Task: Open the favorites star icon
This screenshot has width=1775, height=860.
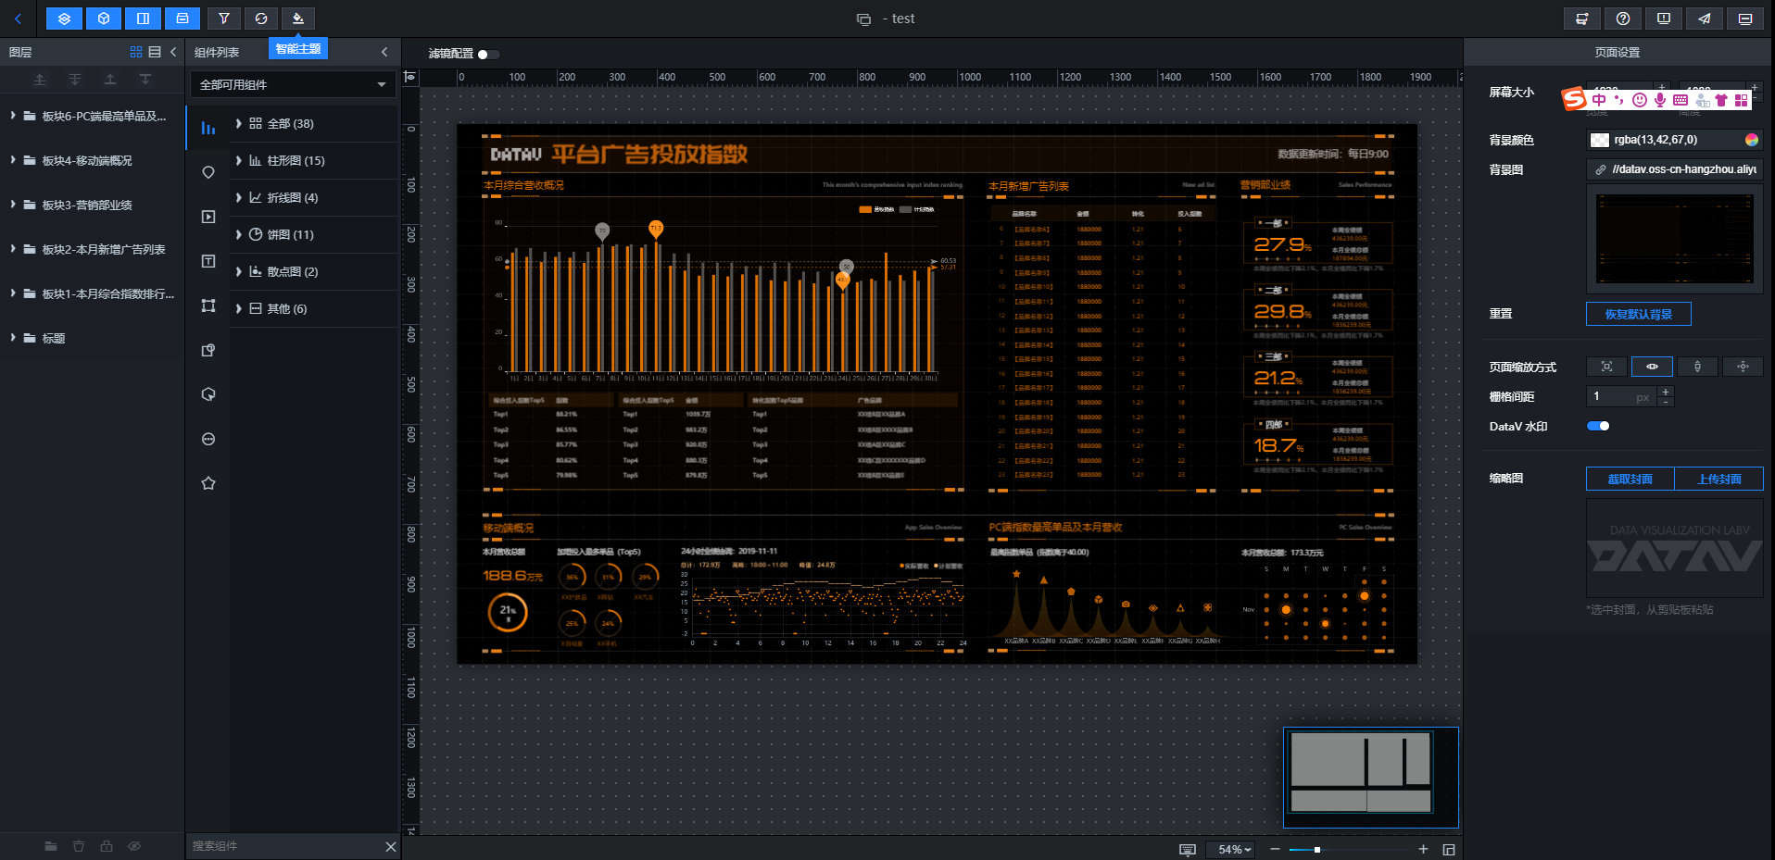Action: click(x=208, y=483)
